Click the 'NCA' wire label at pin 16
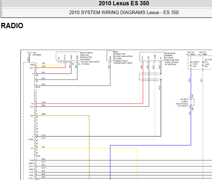The height and width of the screenshot is (180, 212). pyautogui.click(x=44, y=135)
